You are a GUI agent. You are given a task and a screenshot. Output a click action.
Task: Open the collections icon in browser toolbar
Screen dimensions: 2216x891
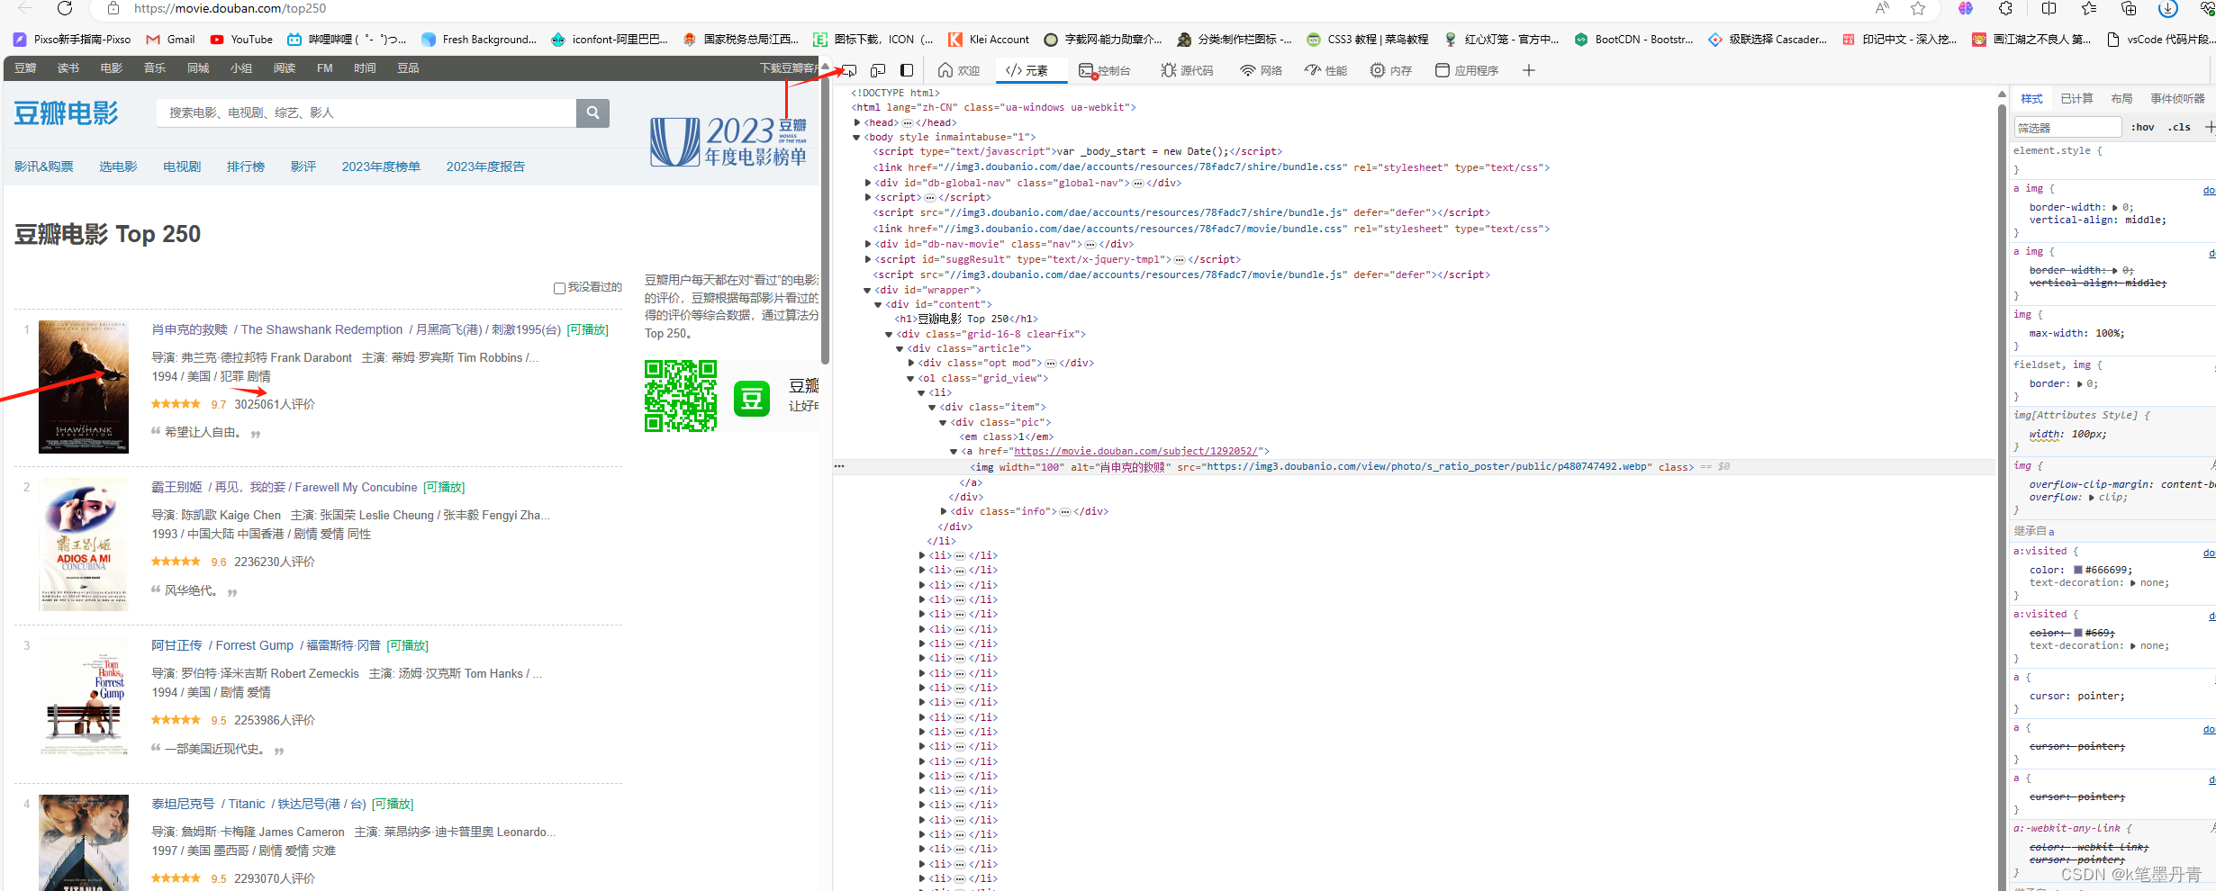(2129, 8)
